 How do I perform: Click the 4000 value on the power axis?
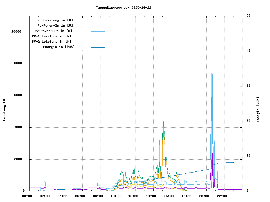pyautogui.click(x=18, y=127)
